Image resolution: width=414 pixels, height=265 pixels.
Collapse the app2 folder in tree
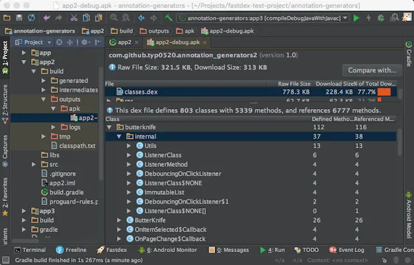(x=24, y=63)
